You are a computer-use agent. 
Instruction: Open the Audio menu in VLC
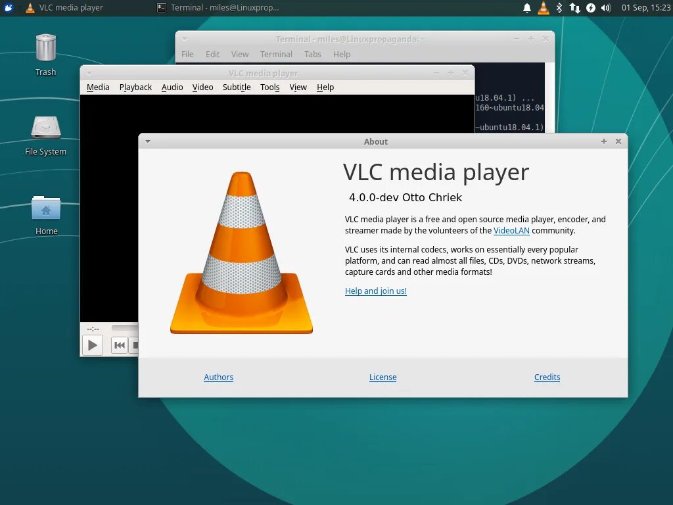(172, 87)
